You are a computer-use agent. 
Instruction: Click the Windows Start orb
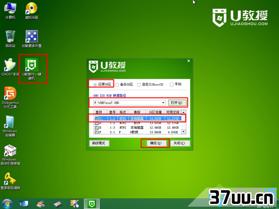[x=7, y=204]
